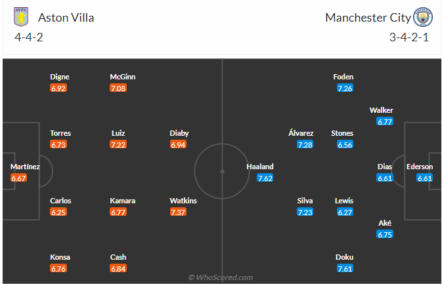This screenshot has width=442, height=284.
Task: Click Foden's 7.26 rating badge
Action: pos(345,88)
